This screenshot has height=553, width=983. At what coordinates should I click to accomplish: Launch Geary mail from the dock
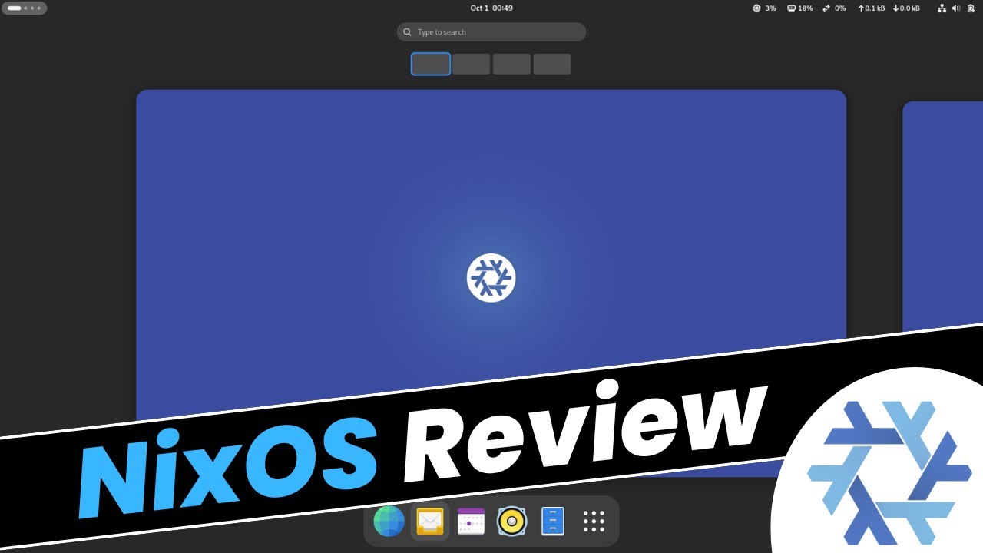[x=430, y=522]
